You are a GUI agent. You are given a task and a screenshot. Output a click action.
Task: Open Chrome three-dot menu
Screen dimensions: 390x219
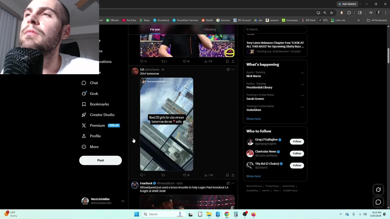point(385,13)
